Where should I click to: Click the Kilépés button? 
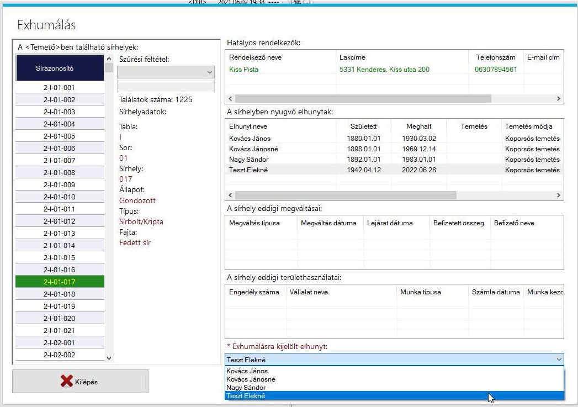tap(81, 381)
